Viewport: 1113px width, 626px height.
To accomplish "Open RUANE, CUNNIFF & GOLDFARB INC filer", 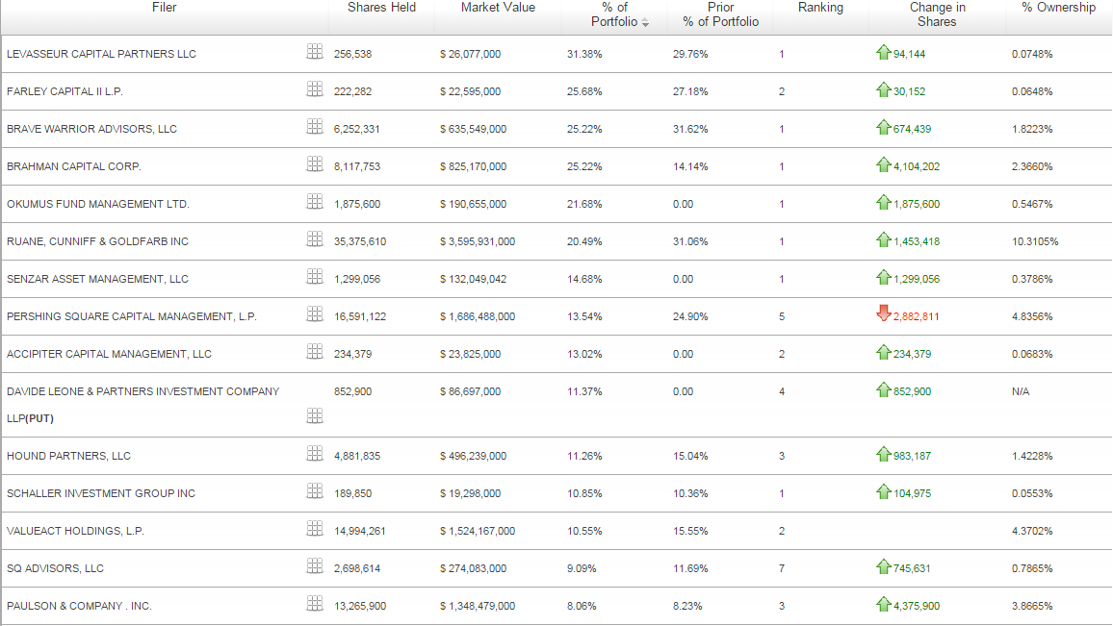I will (x=97, y=241).
